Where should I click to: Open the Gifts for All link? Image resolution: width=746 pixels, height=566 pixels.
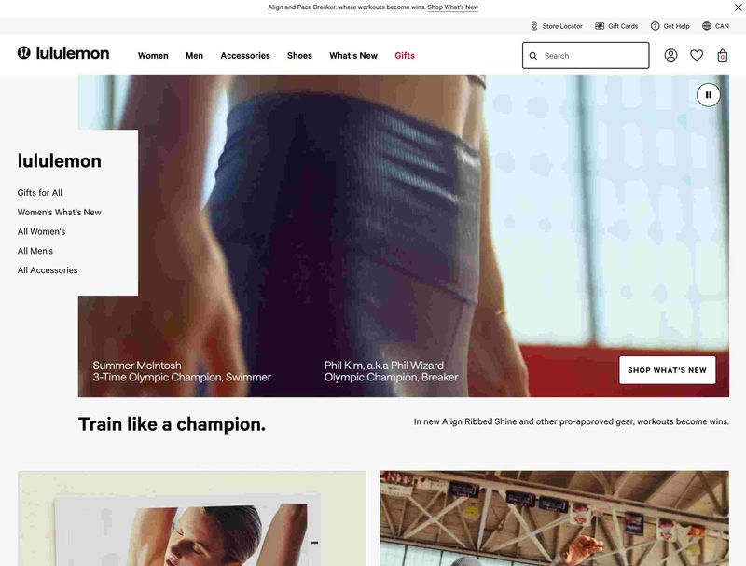(x=40, y=193)
